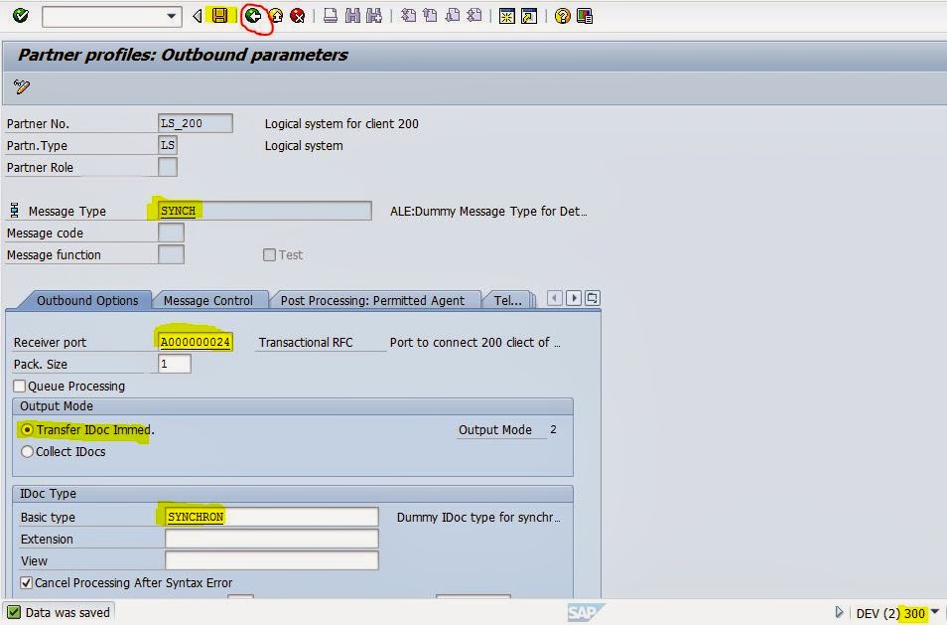Enable the Queue Processing checkbox
The width and height of the screenshot is (947, 625).
coord(19,386)
